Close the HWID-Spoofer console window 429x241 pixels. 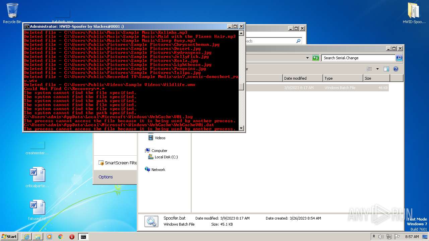[241, 26]
